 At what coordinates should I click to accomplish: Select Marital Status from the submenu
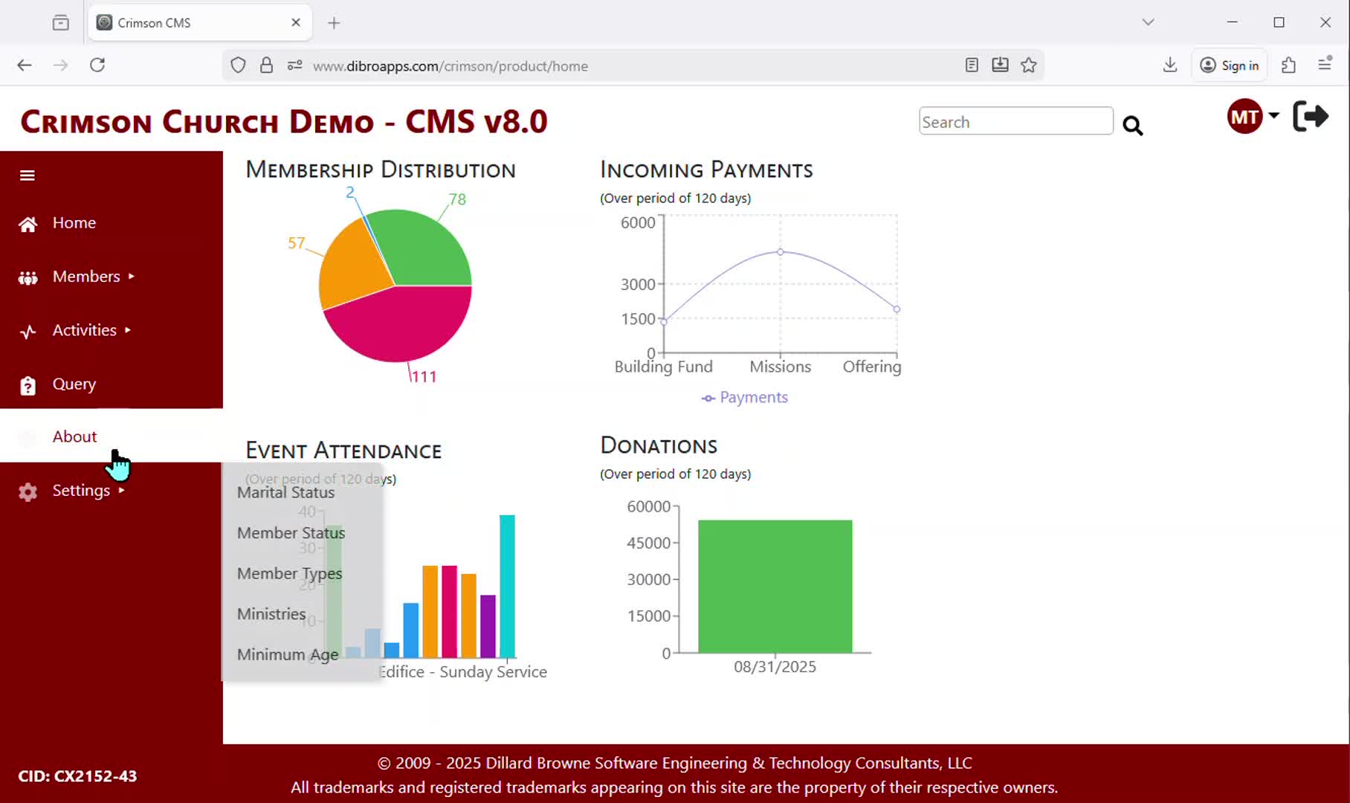tap(286, 492)
